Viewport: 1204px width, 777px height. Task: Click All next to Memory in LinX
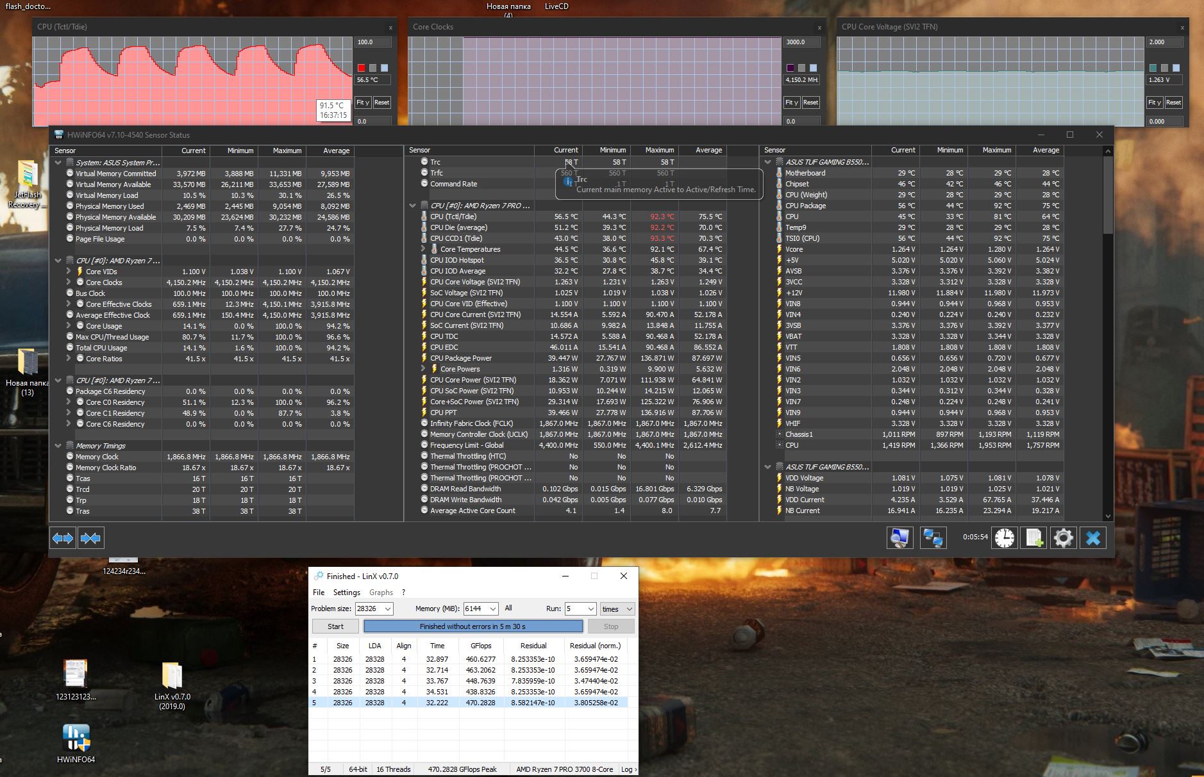tap(508, 608)
